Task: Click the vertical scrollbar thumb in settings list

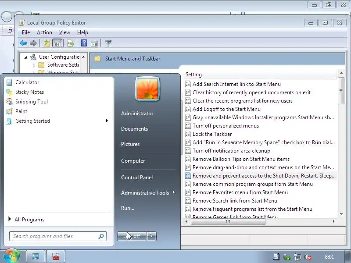Action: tap(341, 91)
